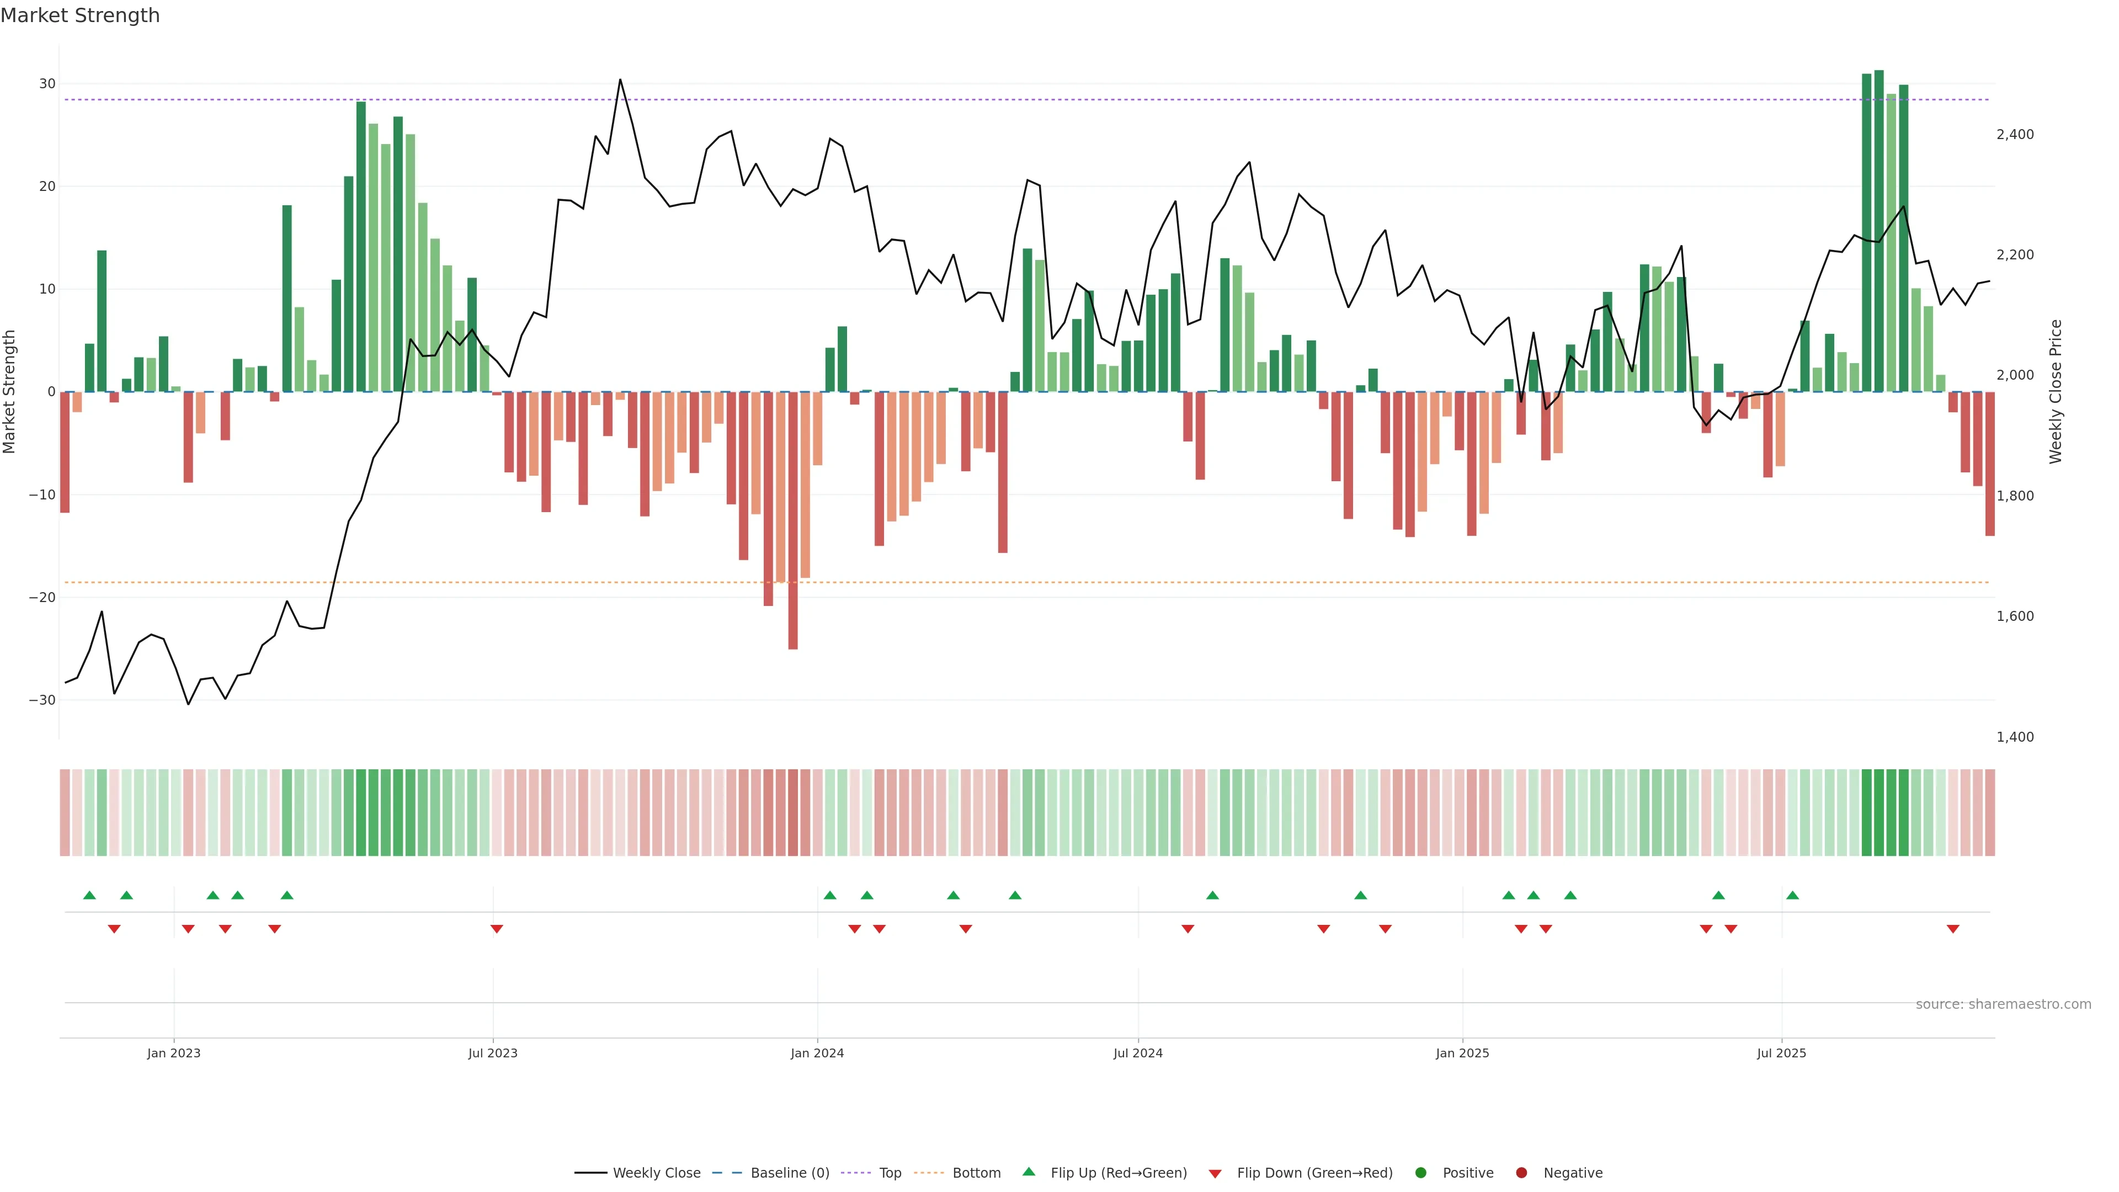Click the Jul 2025 x-axis label
Image resolution: width=2119 pixels, height=1192 pixels.
(1781, 1053)
